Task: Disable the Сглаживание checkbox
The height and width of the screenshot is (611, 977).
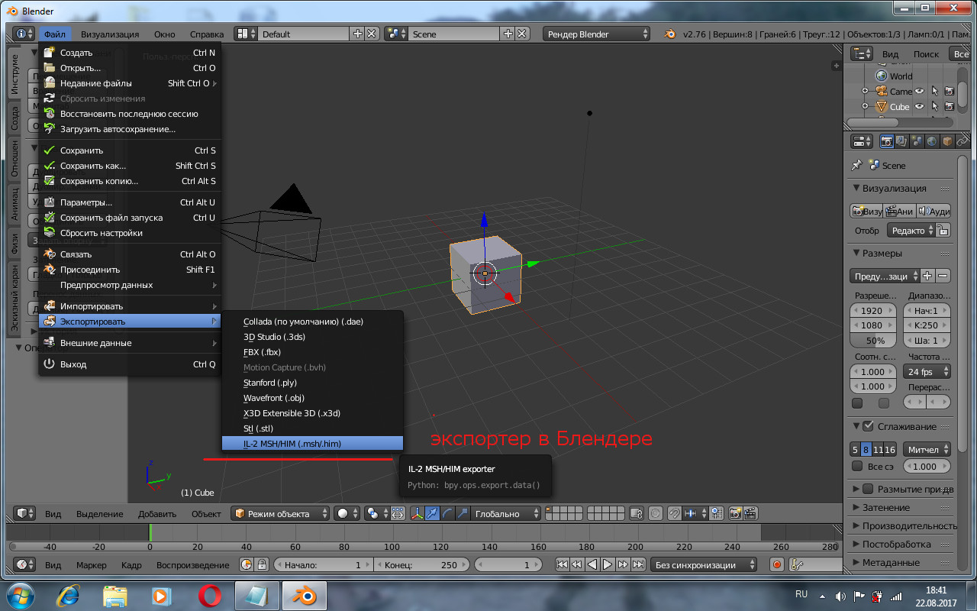Action: [869, 426]
